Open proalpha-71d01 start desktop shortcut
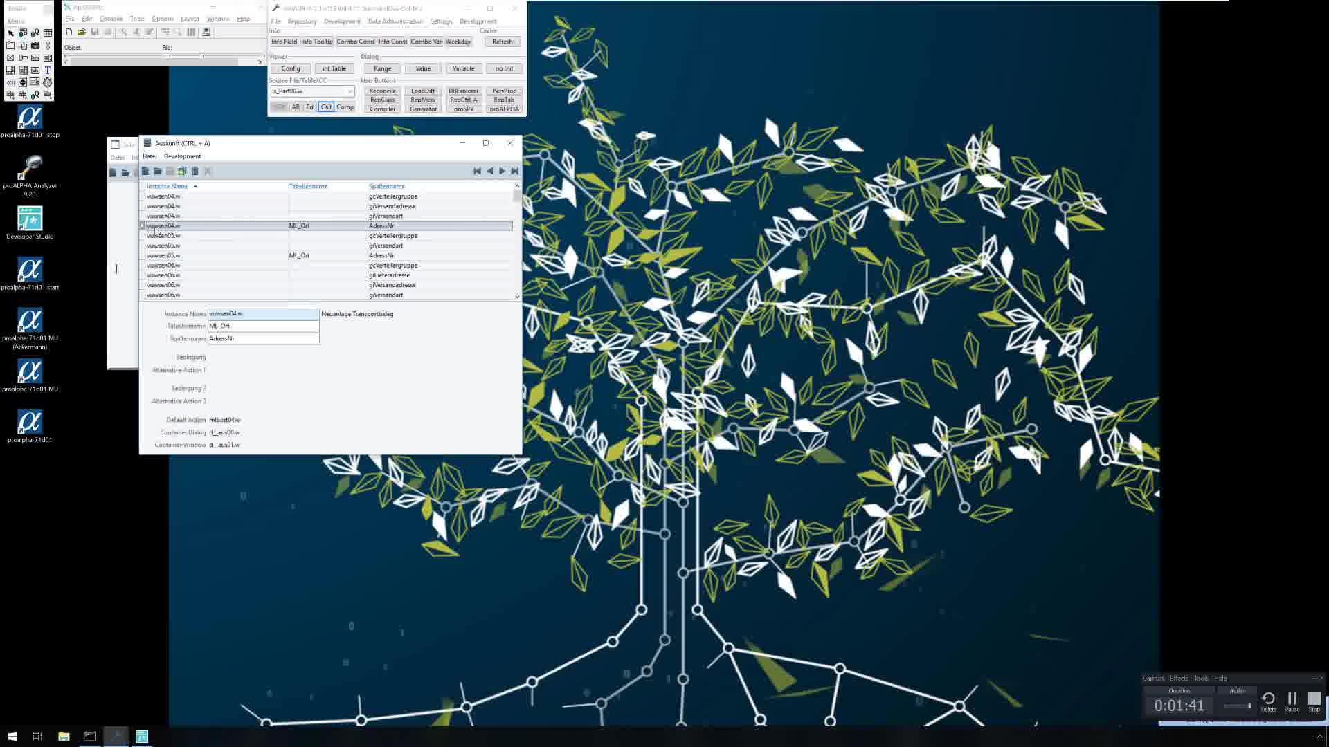1329x747 pixels. coord(30,274)
